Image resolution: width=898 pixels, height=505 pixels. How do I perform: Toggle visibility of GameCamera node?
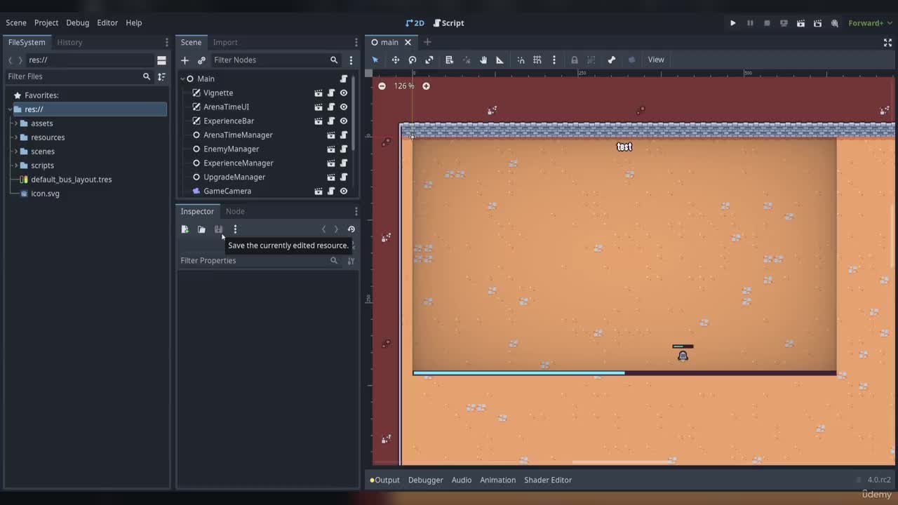(344, 191)
